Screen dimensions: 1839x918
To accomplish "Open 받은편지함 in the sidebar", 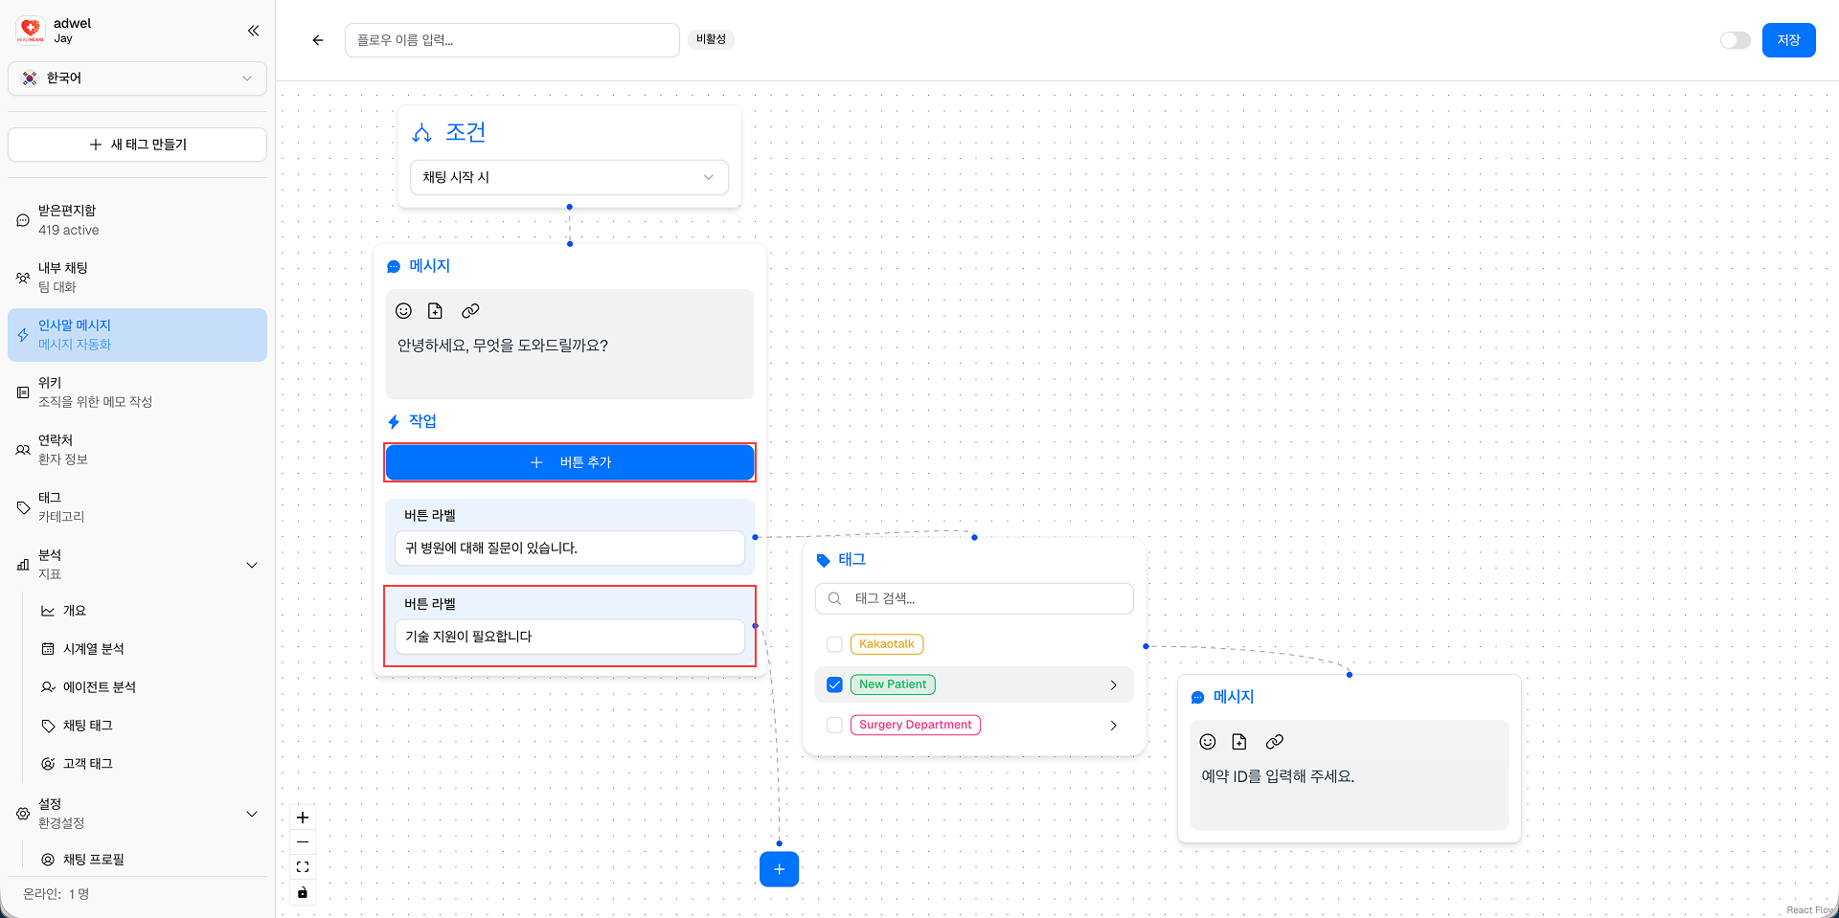I will (x=67, y=220).
